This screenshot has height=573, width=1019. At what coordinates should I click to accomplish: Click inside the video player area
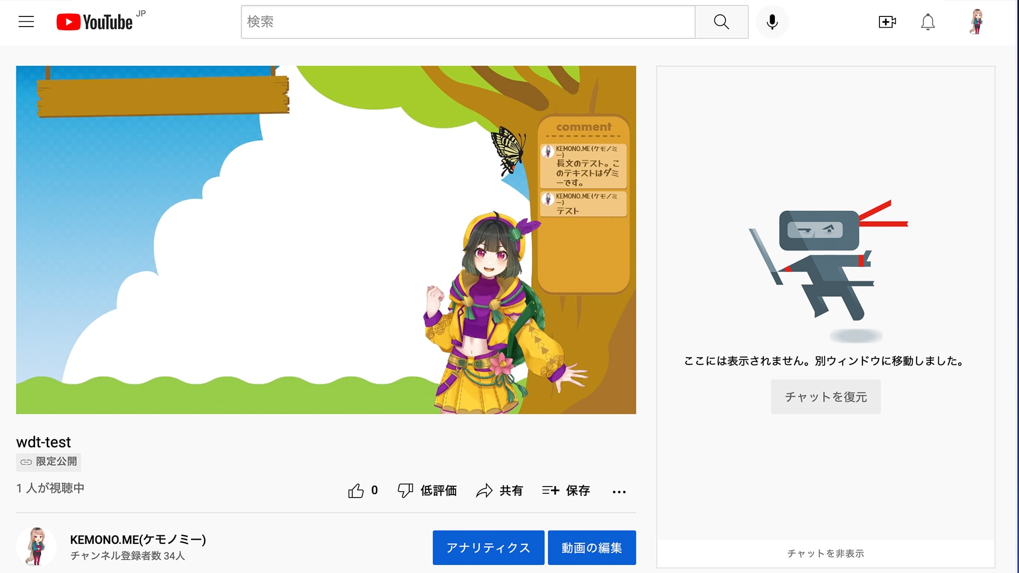click(x=326, y=240)
